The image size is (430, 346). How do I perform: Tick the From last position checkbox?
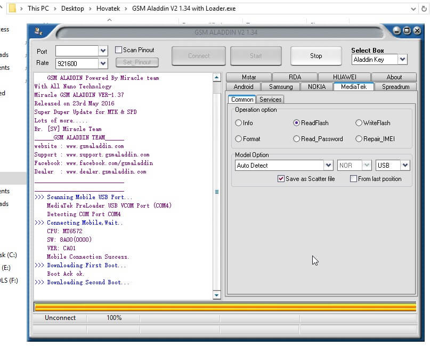click(353, 179)
